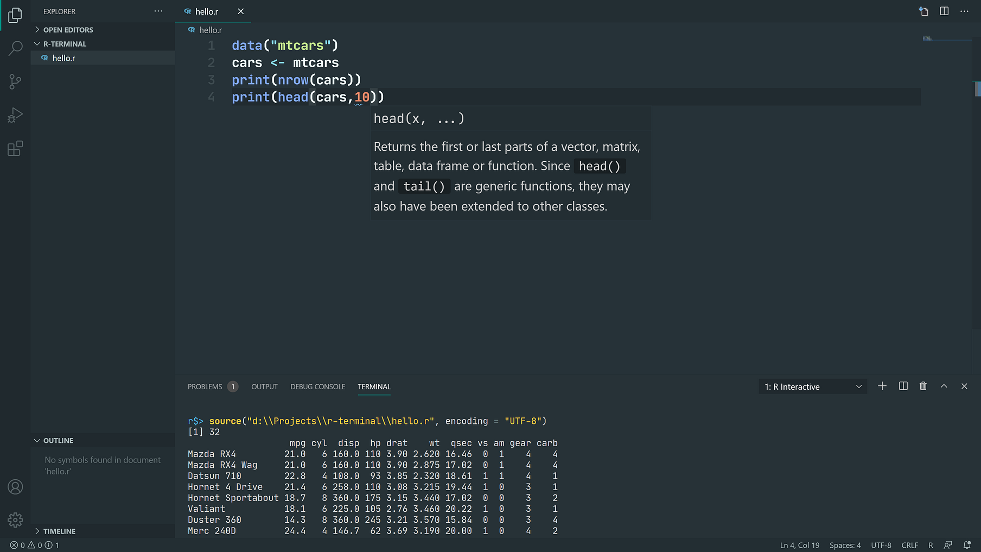Open the Extensions view
Screen dimensions: 981x552
pyautogui.click(x=15, y=148)
